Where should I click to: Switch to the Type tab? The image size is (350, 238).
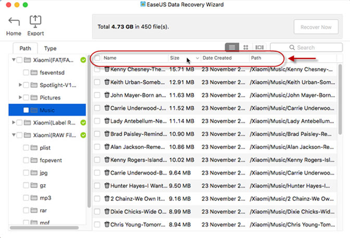coord(50,48)
